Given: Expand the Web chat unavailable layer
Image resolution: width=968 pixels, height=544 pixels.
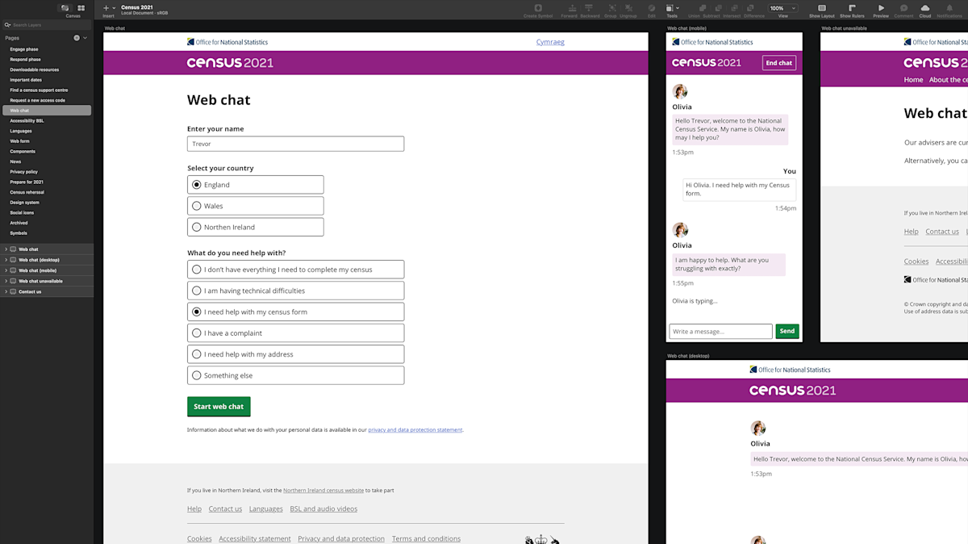Looking at the screenshot, I should pyautogui.click(x=6, y=281).
